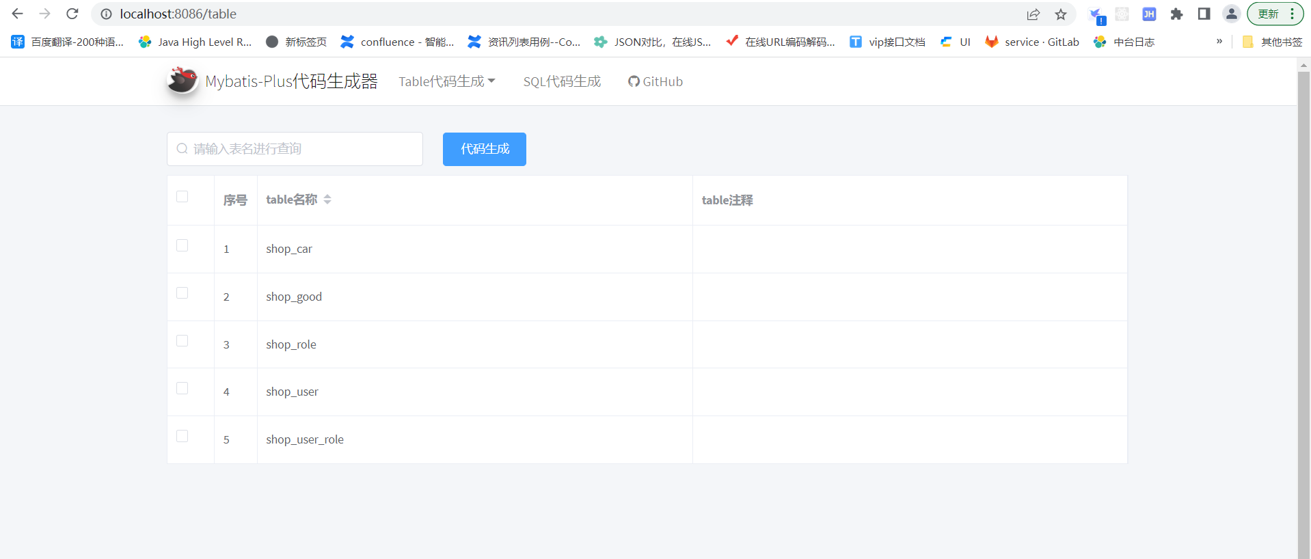Check the shop_user row checkbox

tap(182, 388)
